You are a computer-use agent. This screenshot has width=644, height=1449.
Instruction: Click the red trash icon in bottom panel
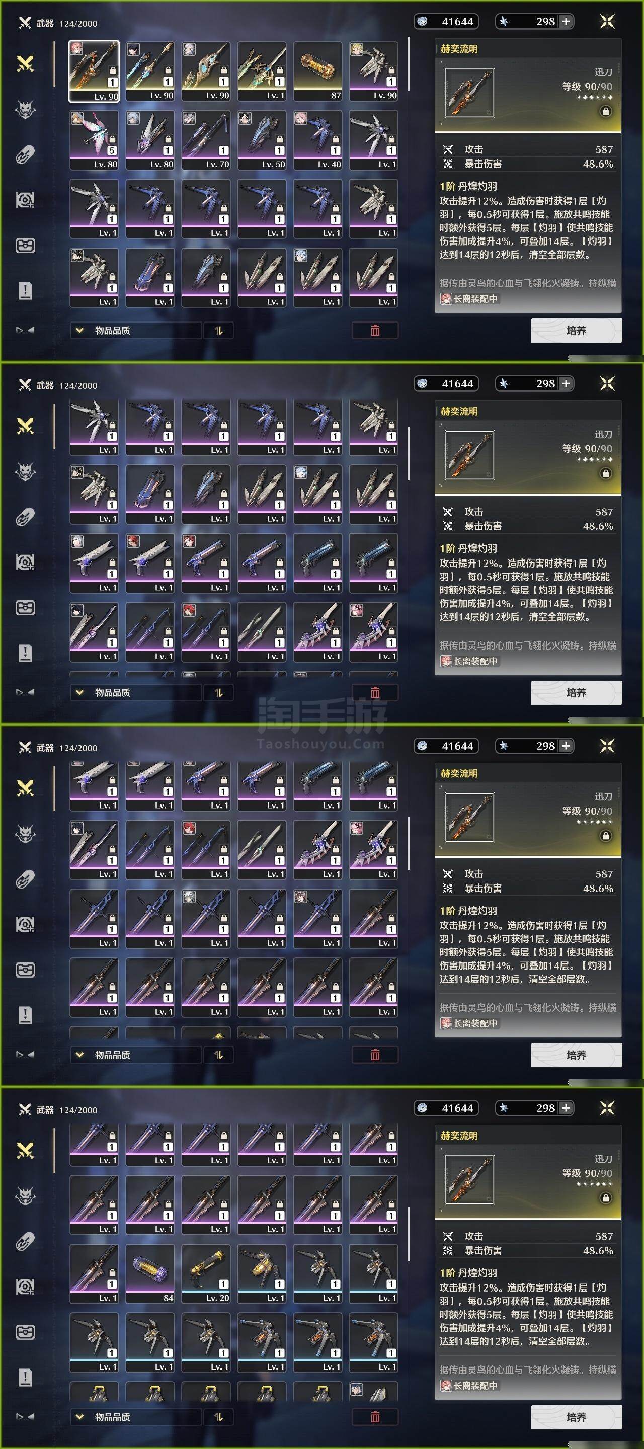click(x=375, y=1417)
